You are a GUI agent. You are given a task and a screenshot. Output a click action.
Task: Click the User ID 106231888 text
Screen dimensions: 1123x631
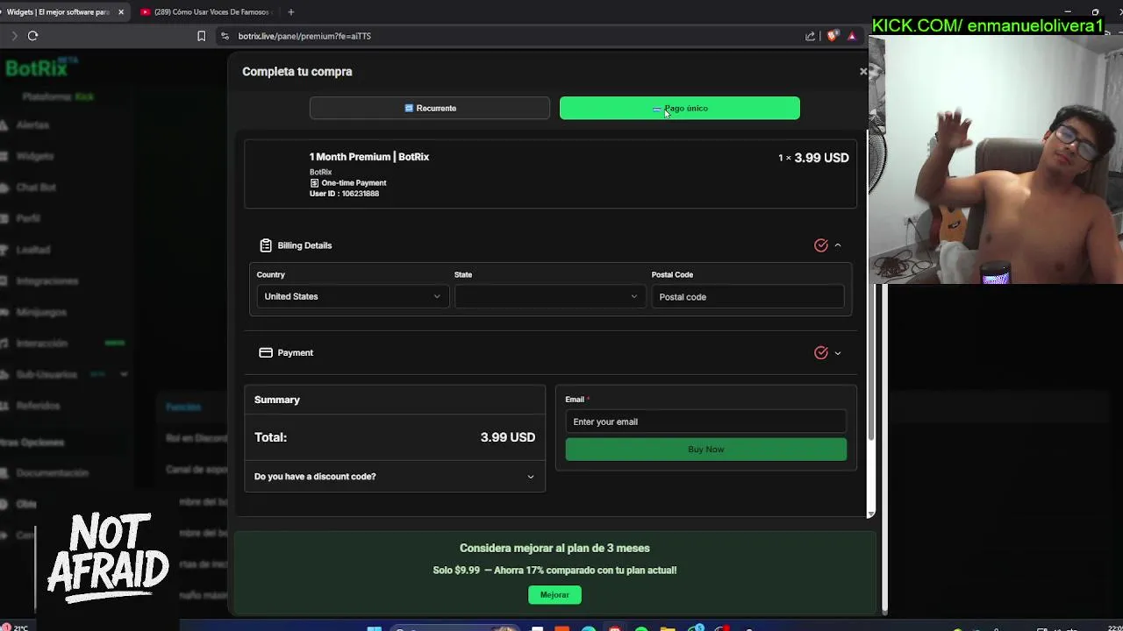pyautogui.click(x=344, y=194)
